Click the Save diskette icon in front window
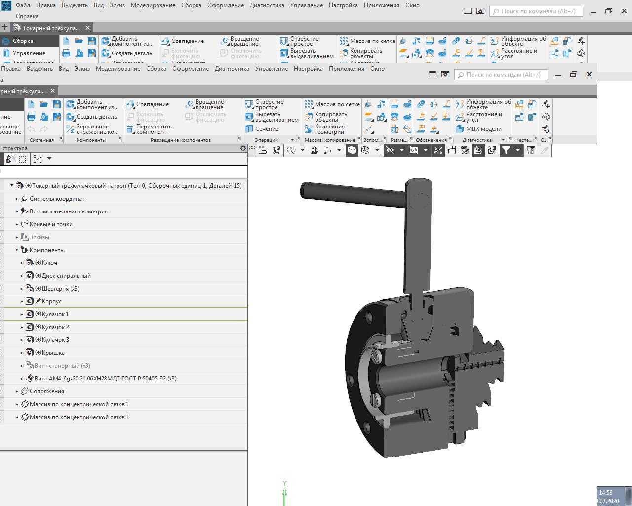 pos(57,104)
